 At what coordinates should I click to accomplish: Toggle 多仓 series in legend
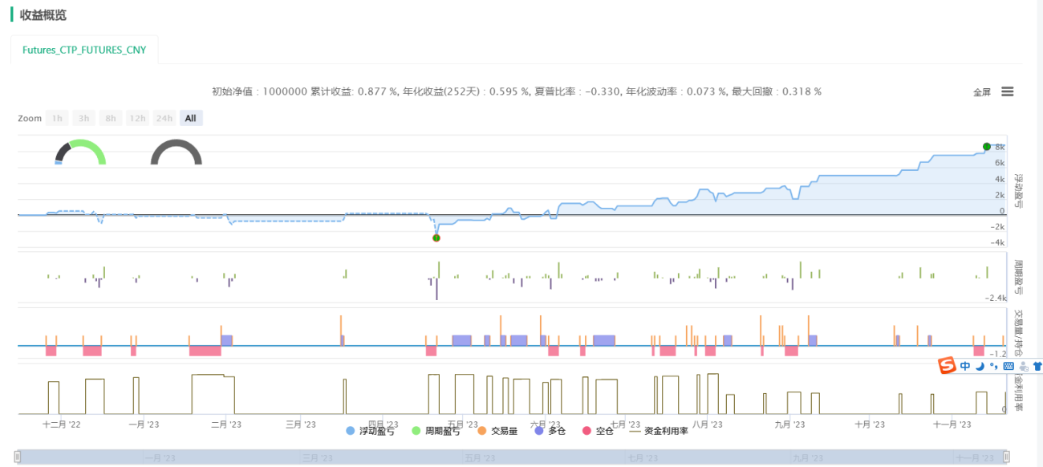[550, 431]
